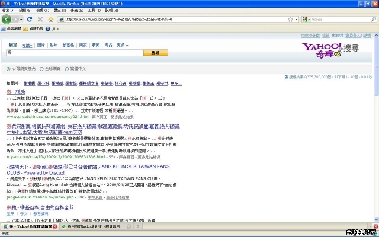
Task: Open the 信箱 mail link
Action: point(326,36)
